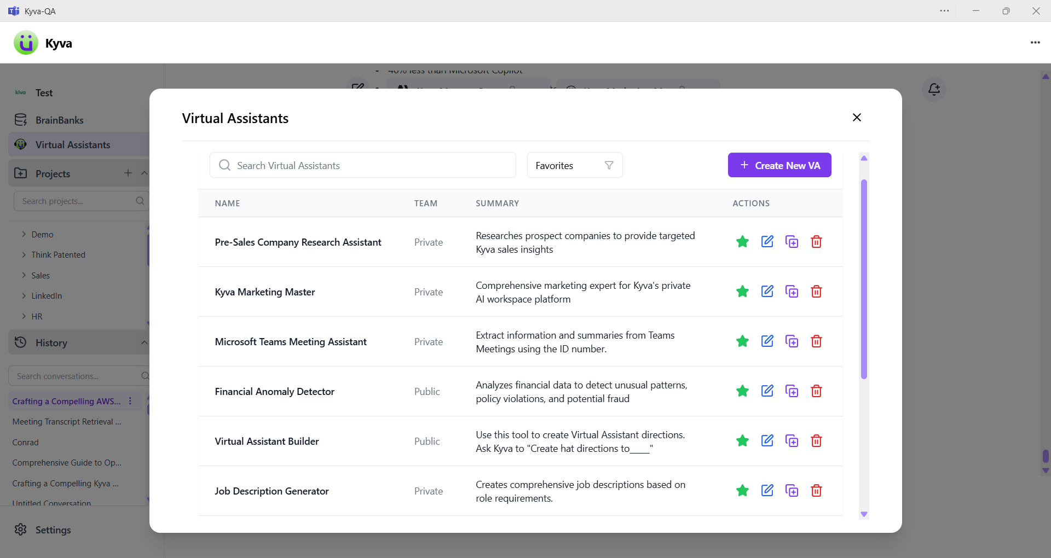The image size is (1051, 558).
Task: Open the History section
Action: tap(51, 343)
